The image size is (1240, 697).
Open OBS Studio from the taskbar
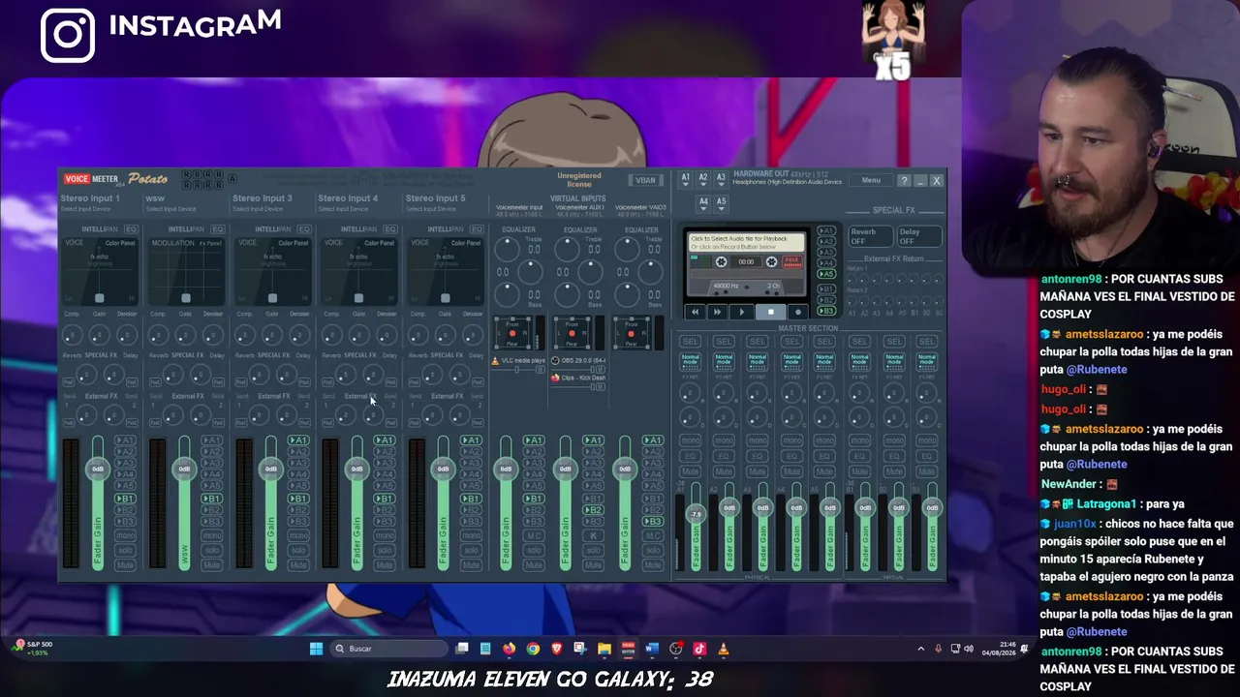point(675,649)
